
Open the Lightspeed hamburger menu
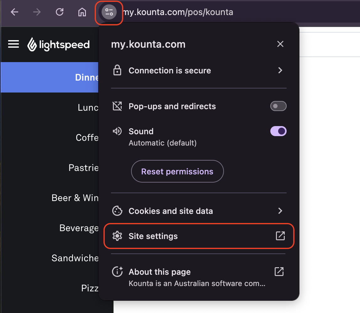point(13,44)
